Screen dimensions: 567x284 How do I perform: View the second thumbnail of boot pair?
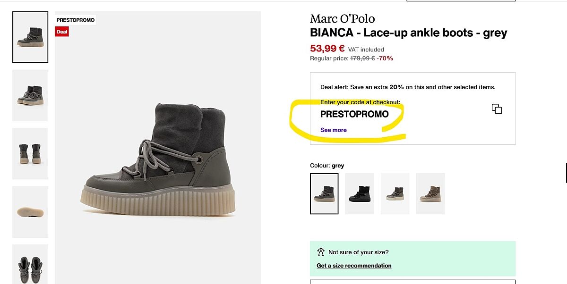pos(30,95)
